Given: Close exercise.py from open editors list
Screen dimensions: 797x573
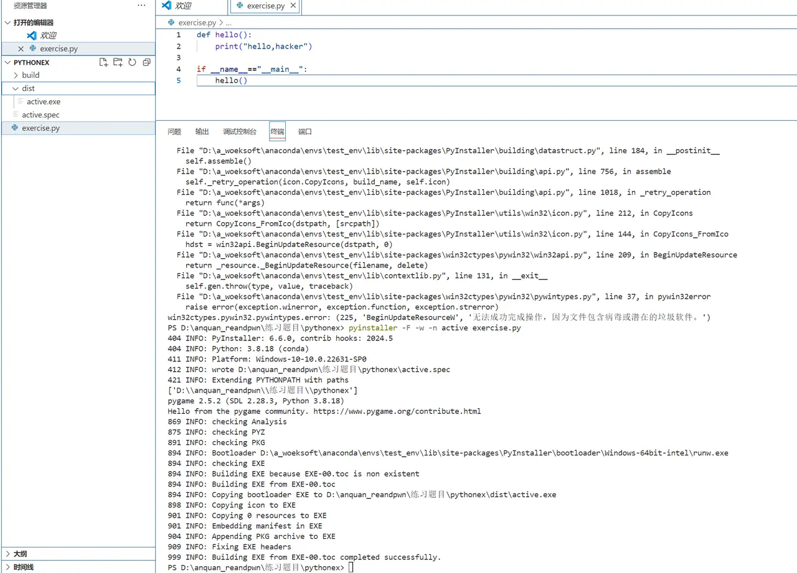Looking at the screenshot, I should [21, 49].
